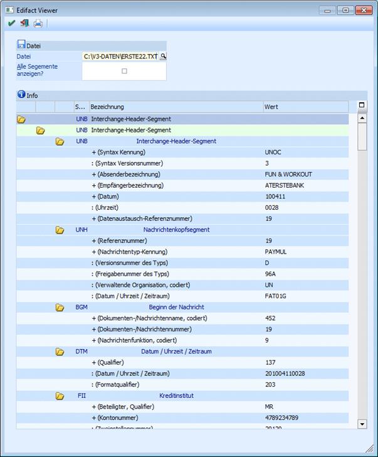
Task: Click the Wert column header
Action: (305, 107)
